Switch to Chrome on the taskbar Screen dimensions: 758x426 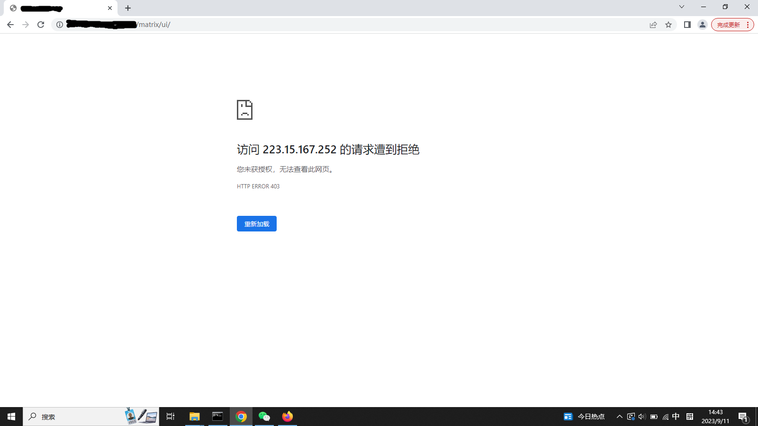[241, 417]
